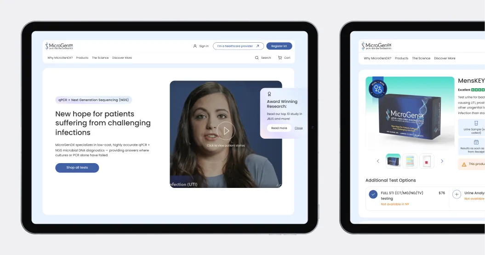Play the patient stories video

point(226,131)
